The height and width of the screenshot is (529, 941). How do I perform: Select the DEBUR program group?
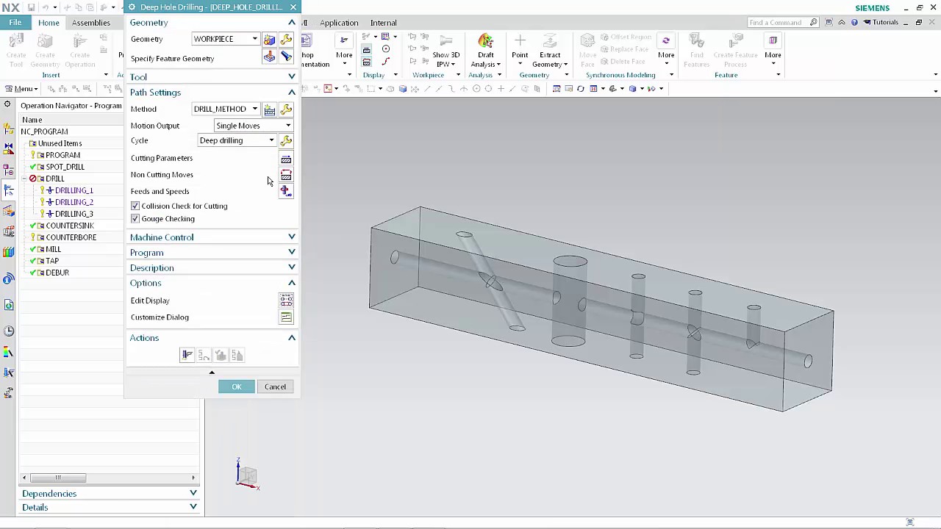(x=57, y=273)
